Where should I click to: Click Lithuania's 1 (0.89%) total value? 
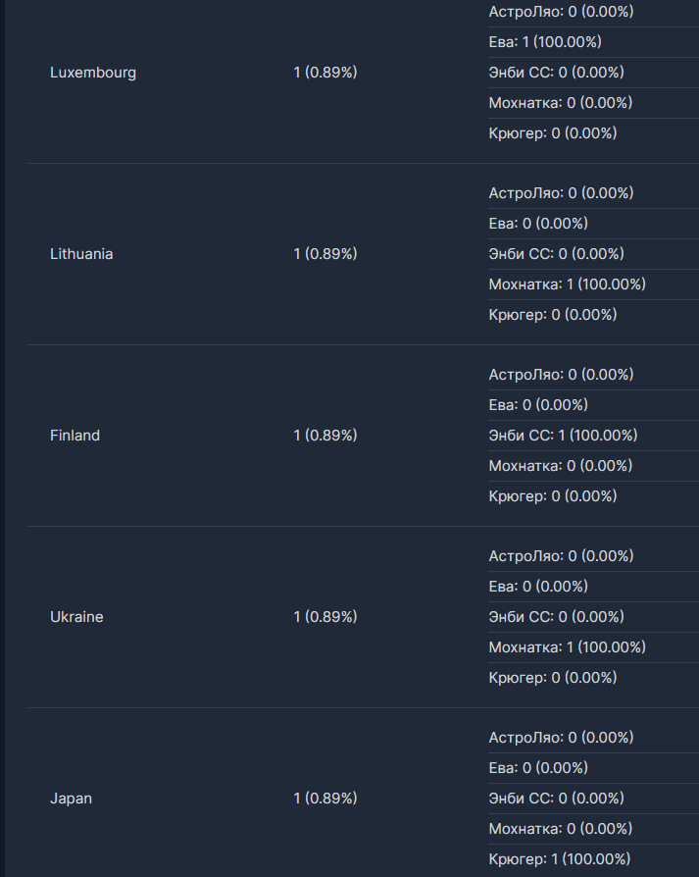click(x=325, y=254)
